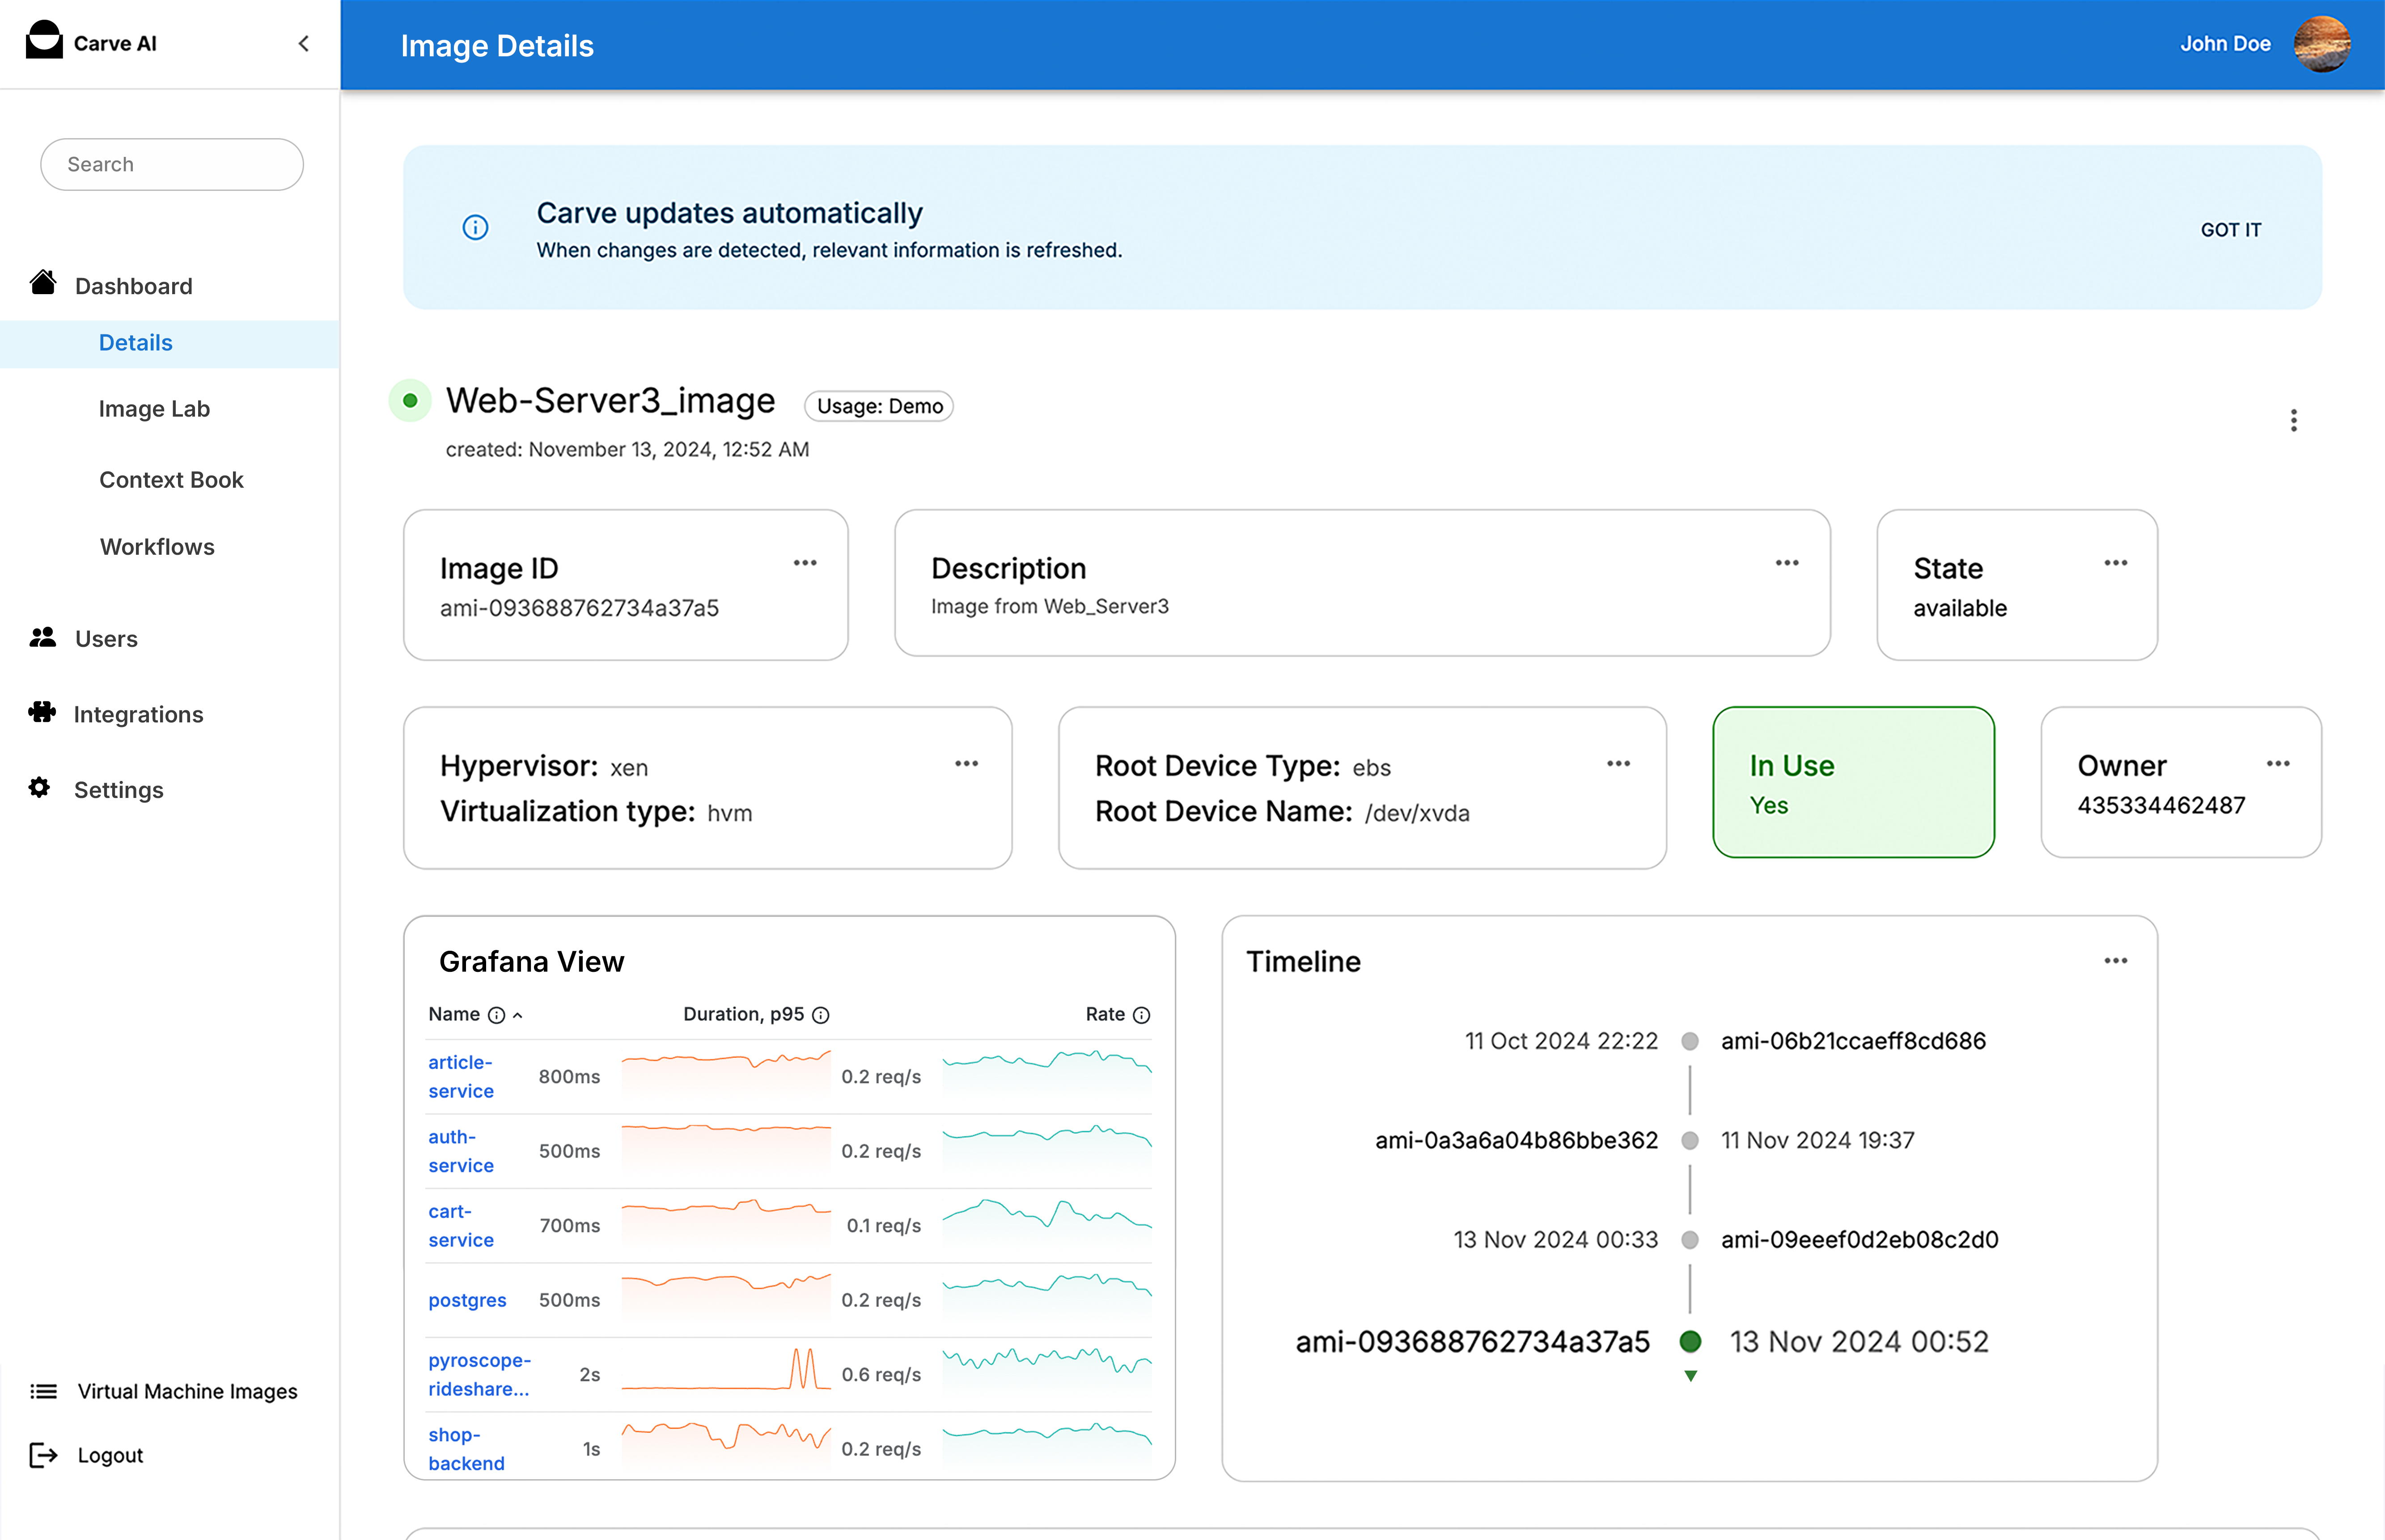Open the Root Device Type card options menu
2385x1540 pixels.
tap(1618, 764)
